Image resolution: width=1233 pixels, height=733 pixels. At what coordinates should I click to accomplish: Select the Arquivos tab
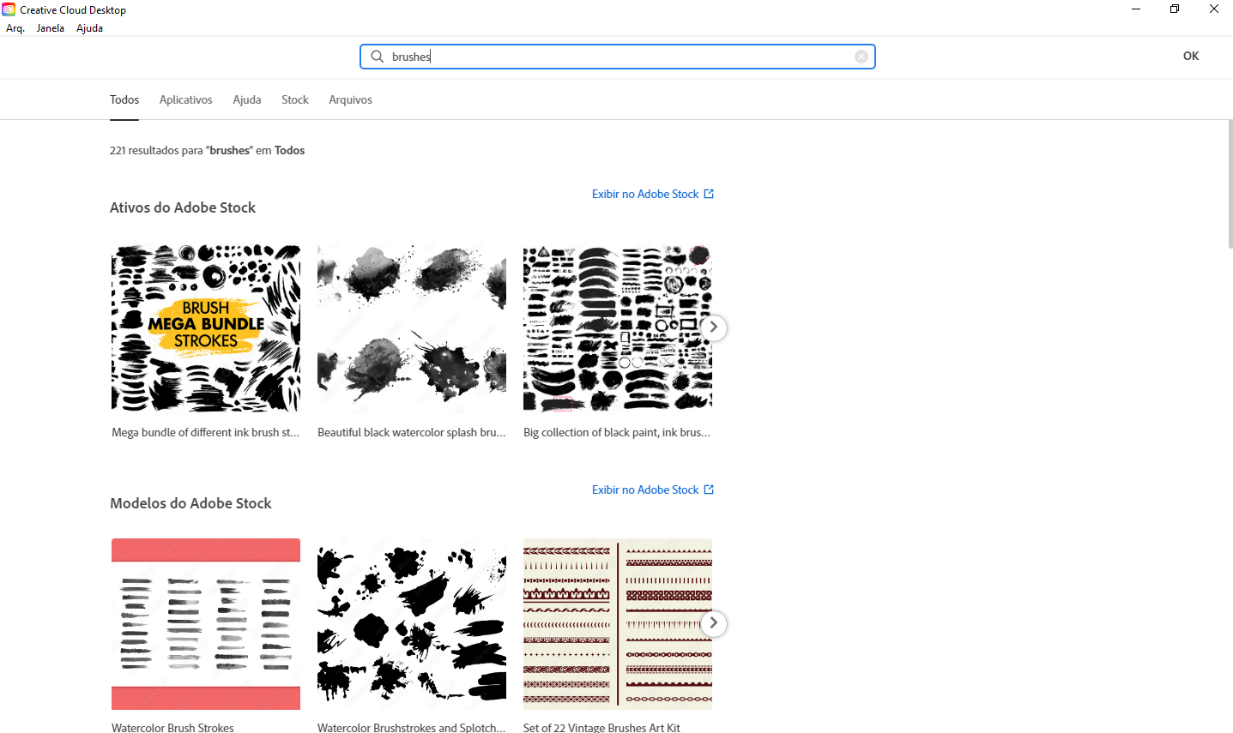coord(350,100)
